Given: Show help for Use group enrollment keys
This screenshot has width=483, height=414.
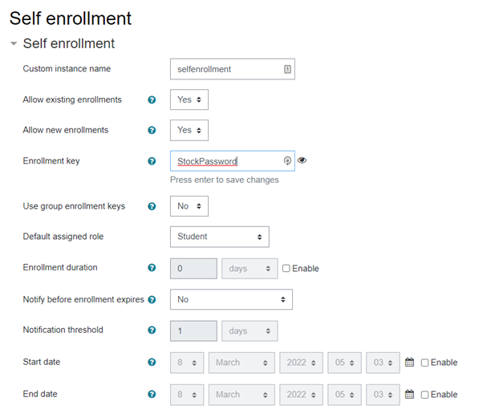Looking at the screenshot, I should [152, 206].
